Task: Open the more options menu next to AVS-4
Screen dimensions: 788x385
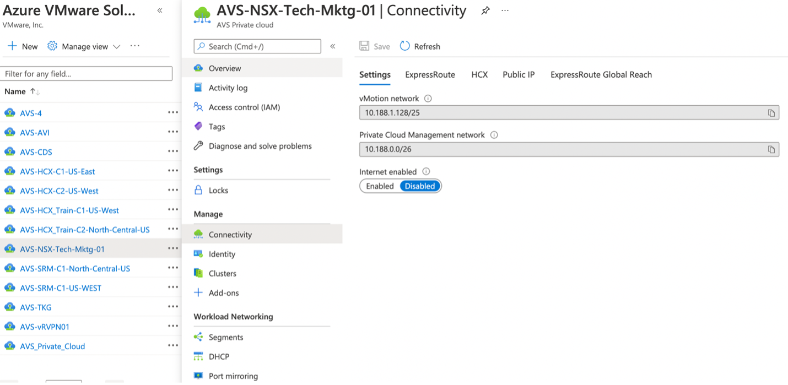Action: (173, 112)
